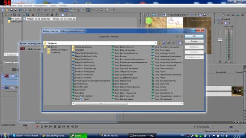Click the Добавить (Add) button
Viewport: 246px width, 138px height.
[194, 47]
